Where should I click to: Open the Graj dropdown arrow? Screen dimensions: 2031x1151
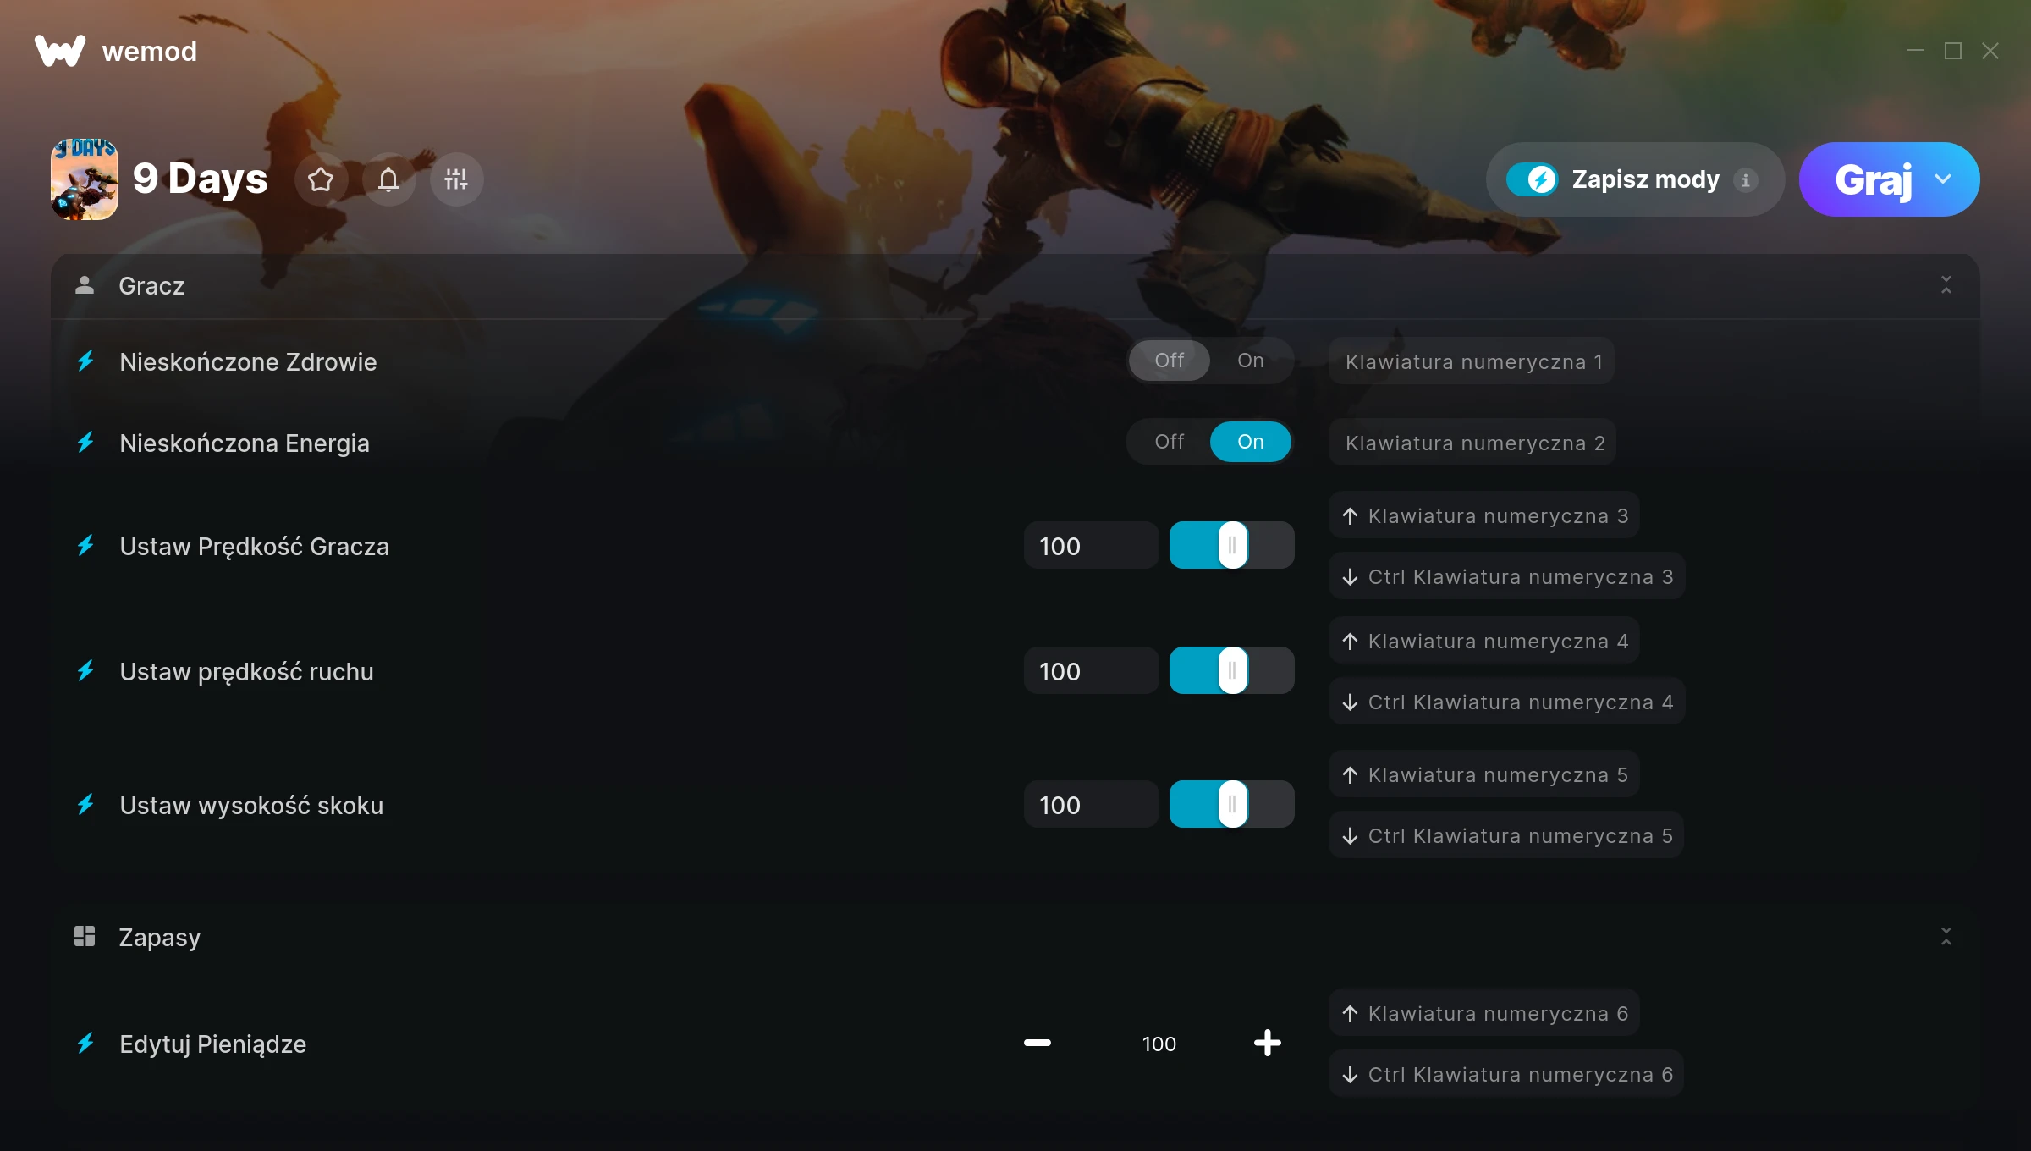click(x=1943, y=179)
